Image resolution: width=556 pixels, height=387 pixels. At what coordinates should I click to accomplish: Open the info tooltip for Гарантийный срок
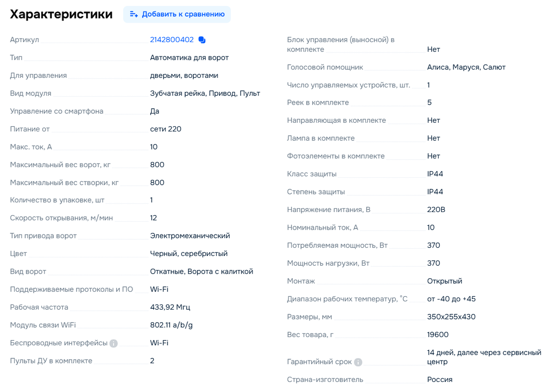click(357, 362)
